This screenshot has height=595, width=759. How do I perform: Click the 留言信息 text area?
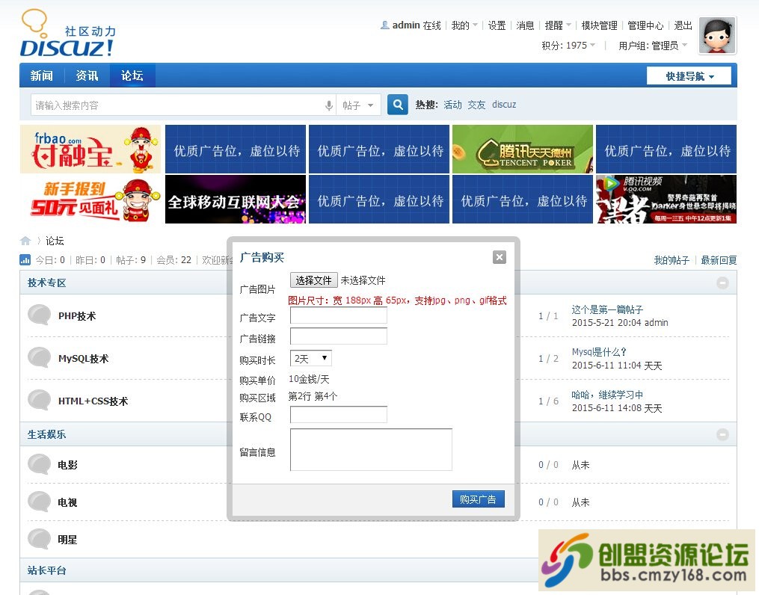pos(371,449)
